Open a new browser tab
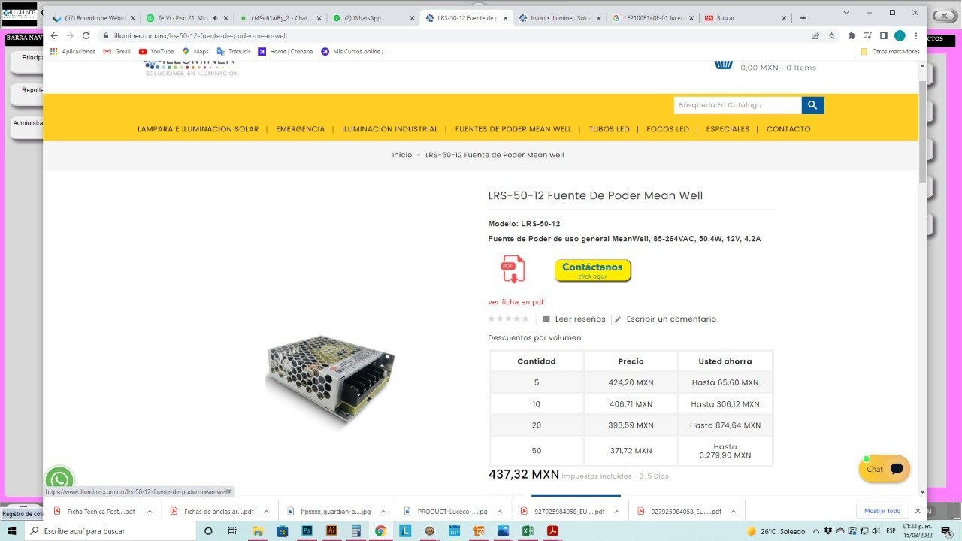This screenshot has width=962, height=541. 803,18
